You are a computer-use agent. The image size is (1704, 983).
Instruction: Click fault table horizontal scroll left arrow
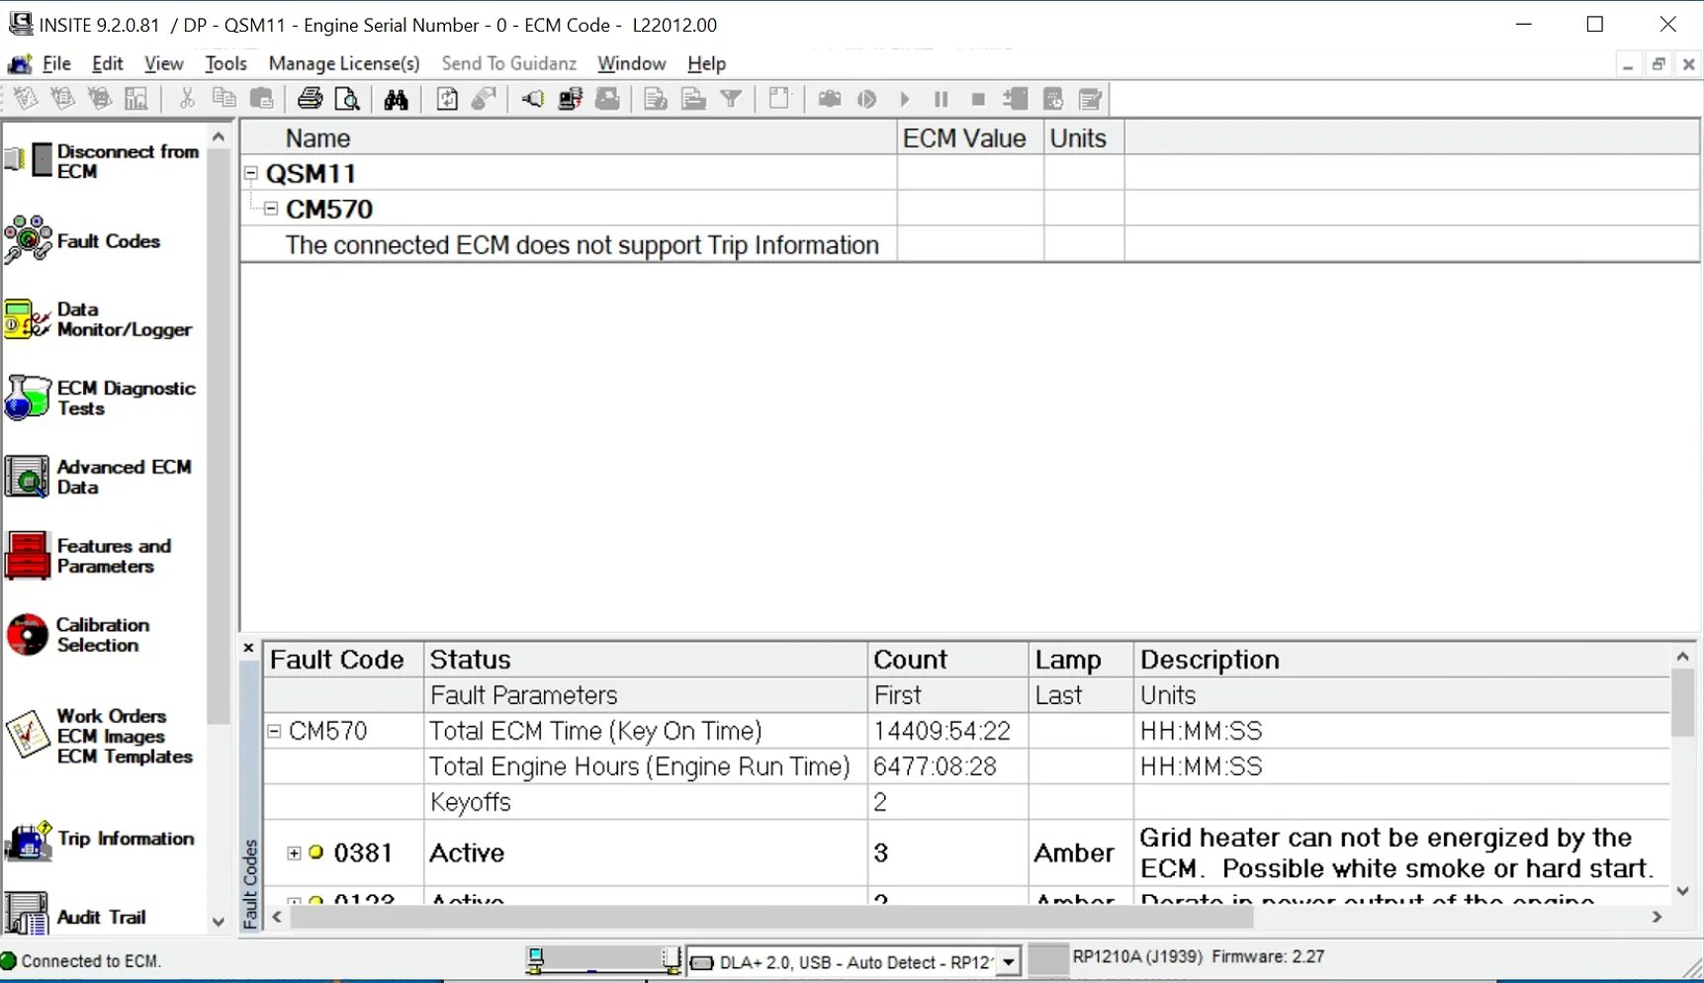pyautogui.click(x=278, y=918)
